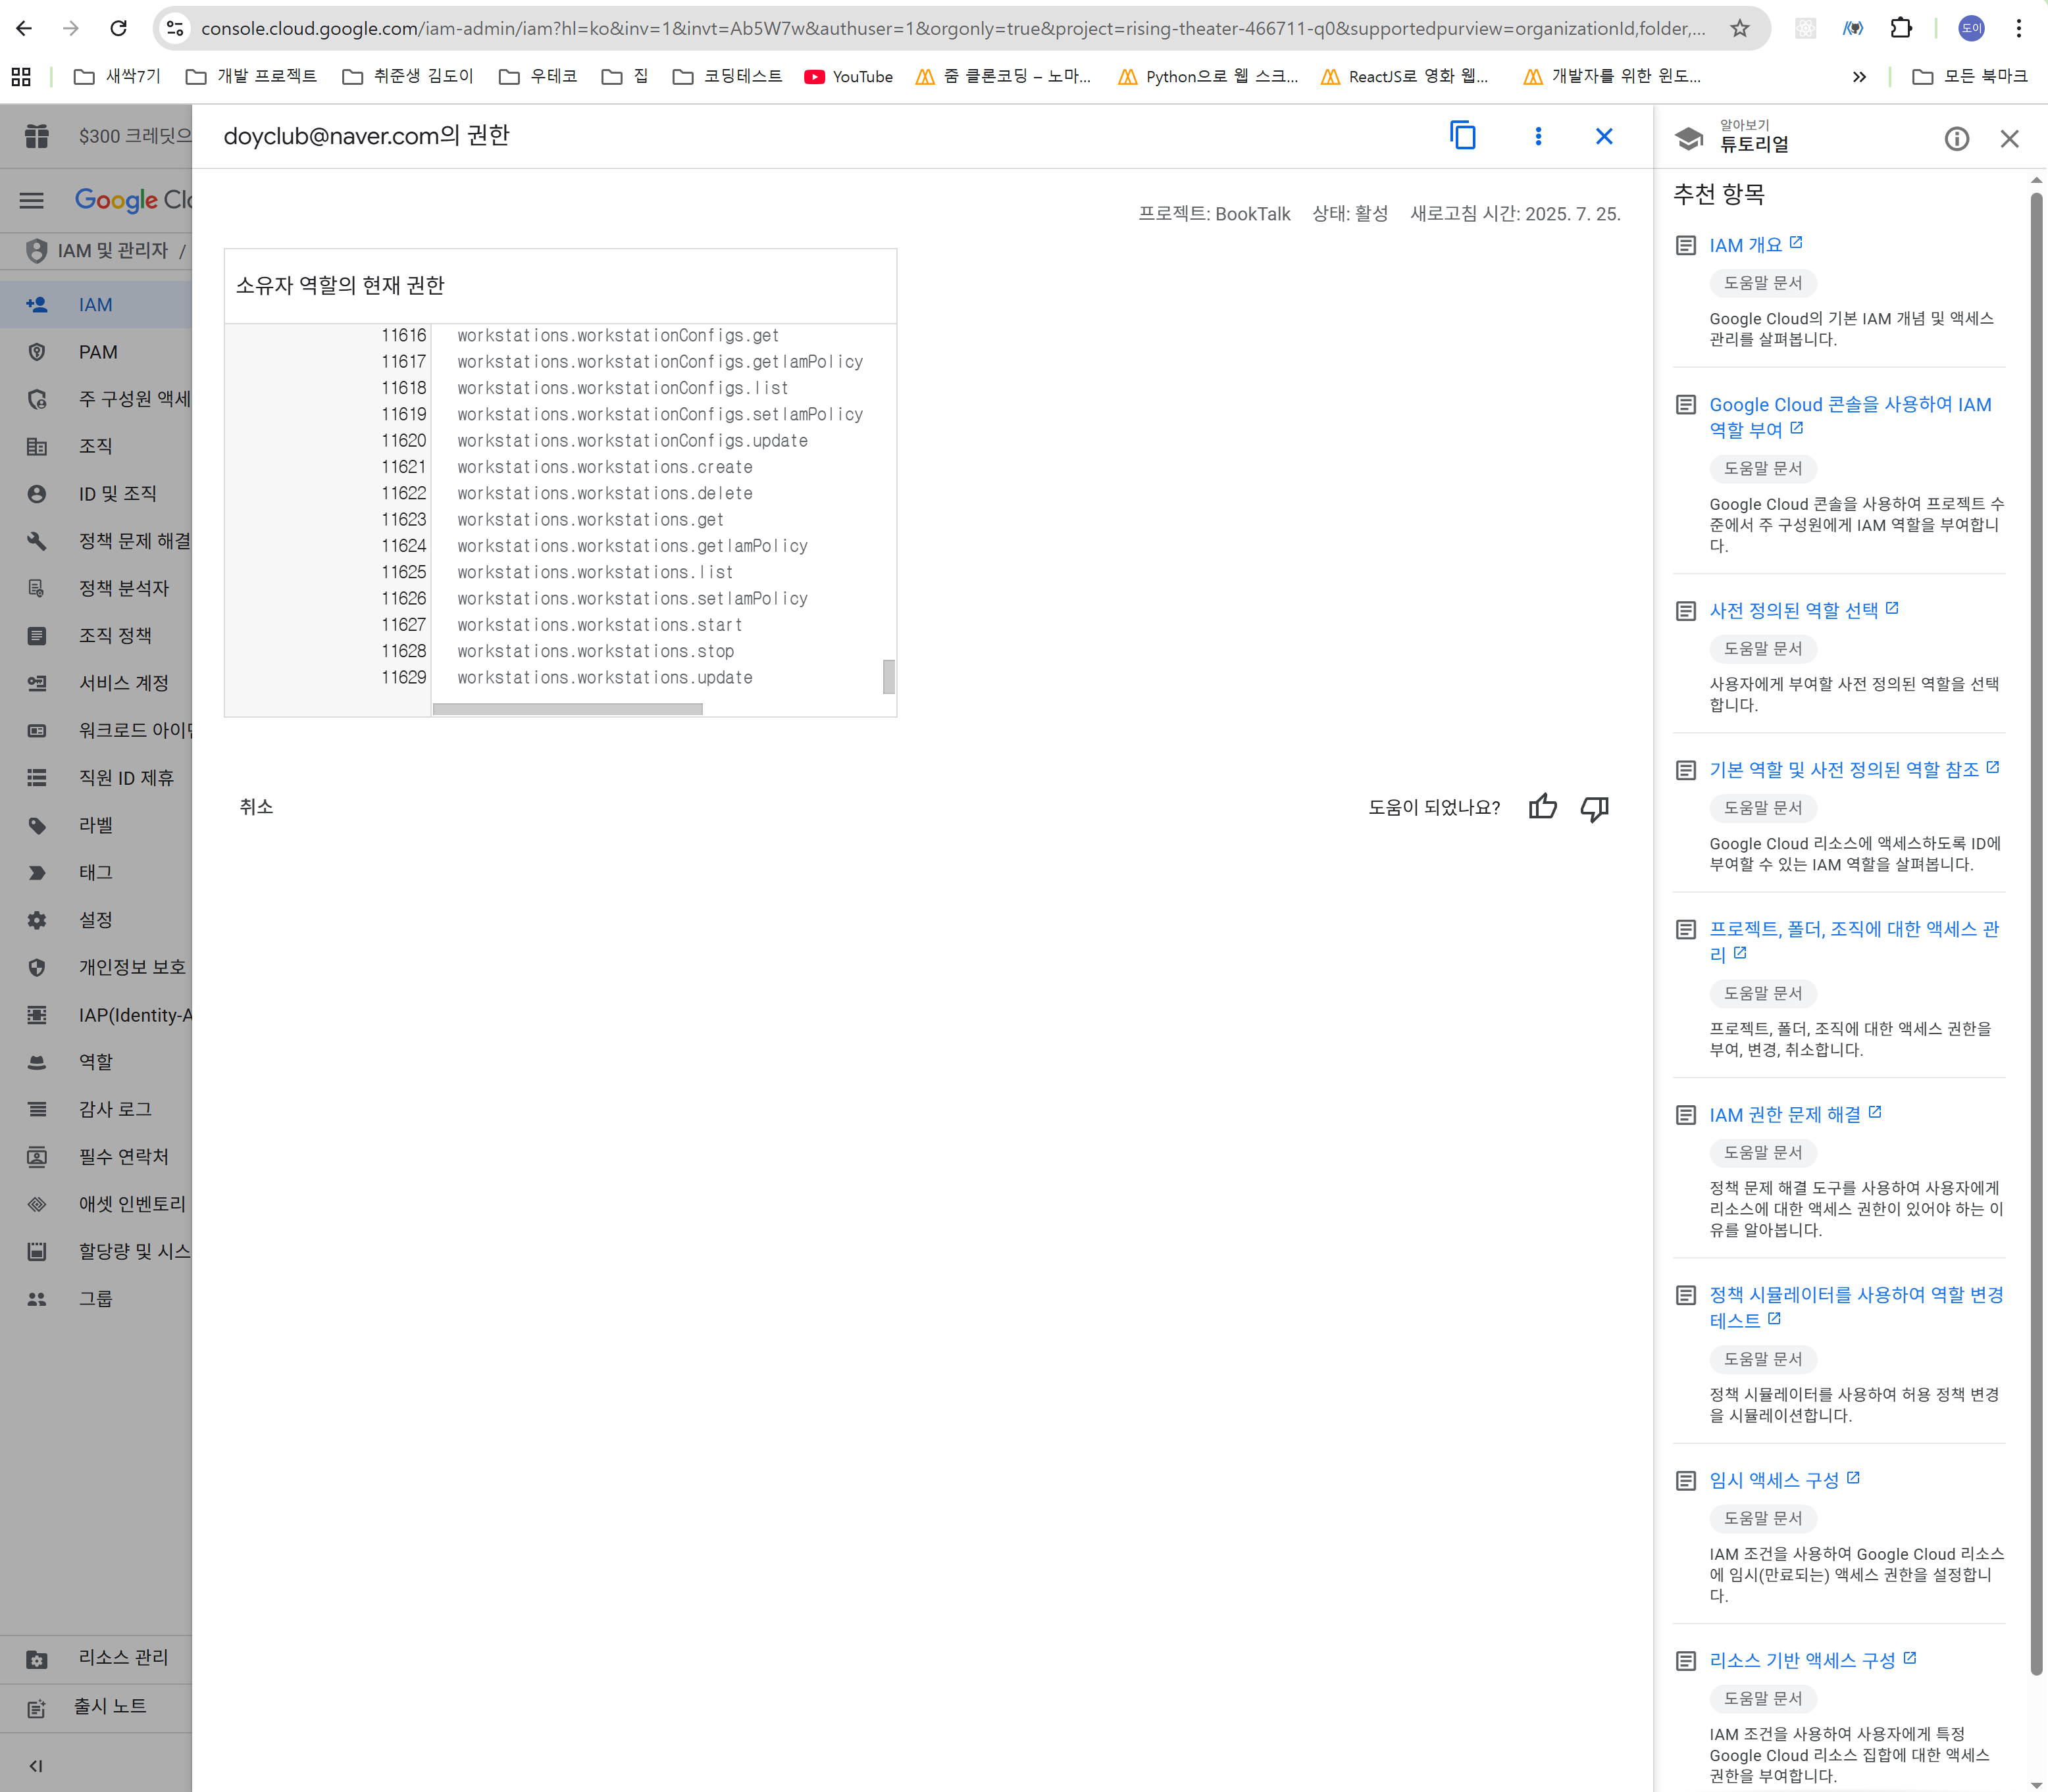Open browser extensions puzzle icon
Image resolution: width=2048 pixels, height=1792 pixels.
(x=1901, y=28)
